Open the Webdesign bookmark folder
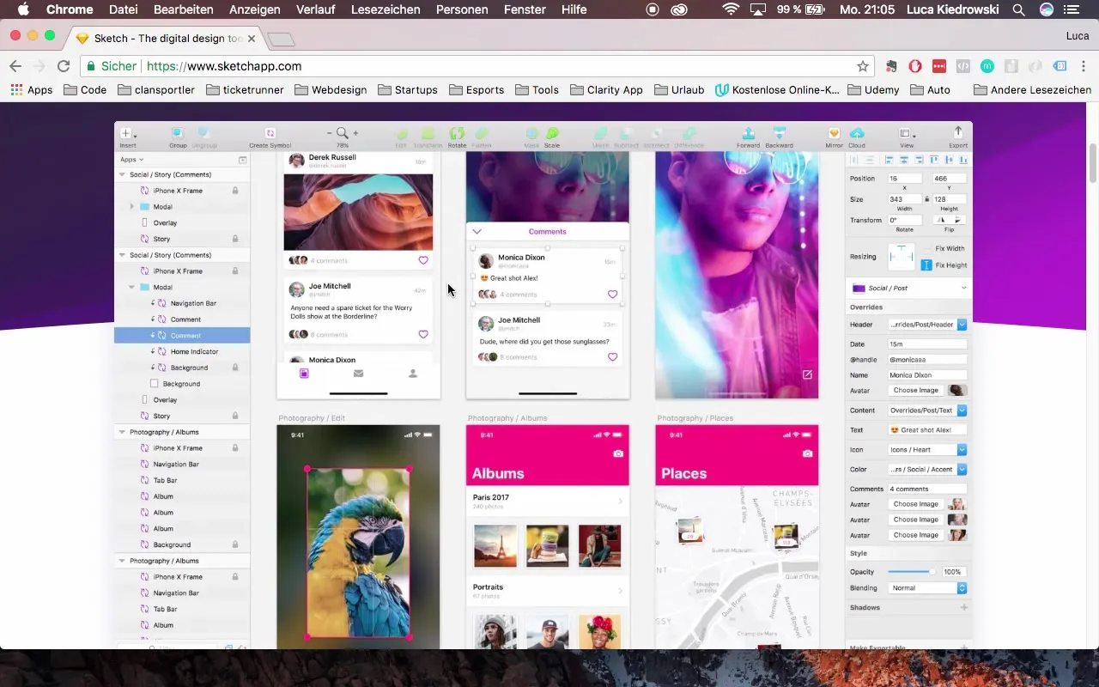 [x=330, y=89]
